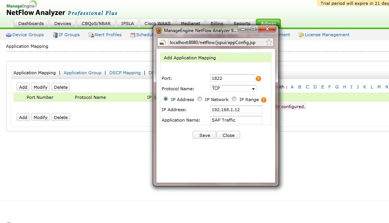Click the Device Groups icon
The height and width of the screenshot is (223, 389).
click(8, 35)
